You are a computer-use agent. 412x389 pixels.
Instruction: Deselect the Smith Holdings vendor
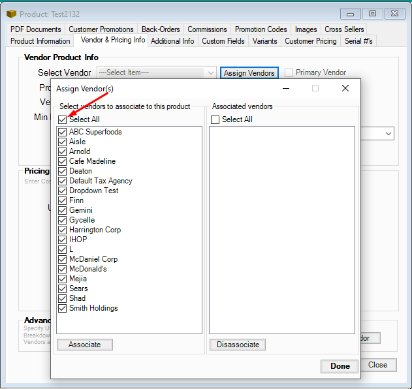pos(63,308)
